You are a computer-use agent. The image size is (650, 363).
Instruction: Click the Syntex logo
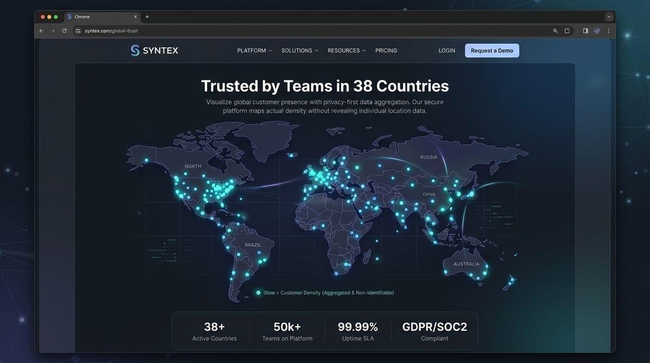[x=154, y=50]
